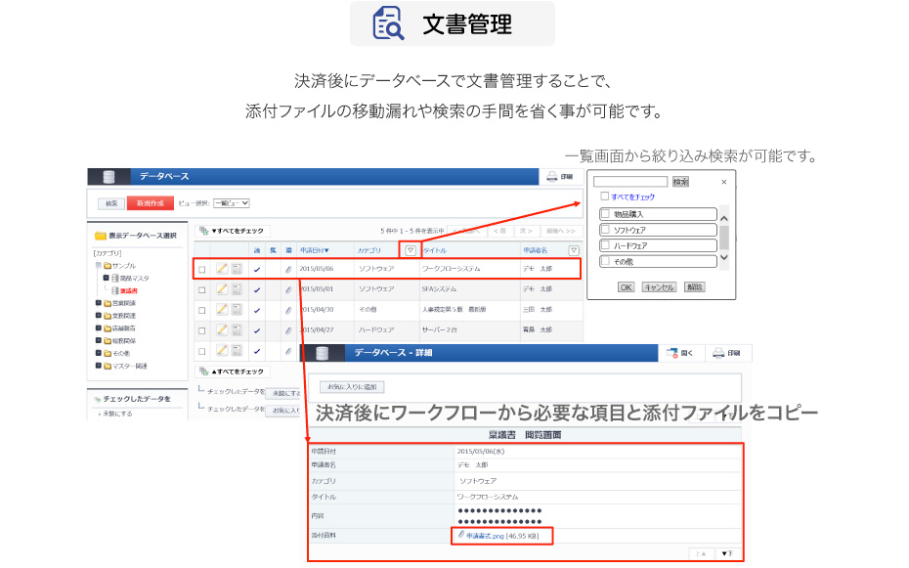Click the filter list scrollbar down arrow

(724, 259)
